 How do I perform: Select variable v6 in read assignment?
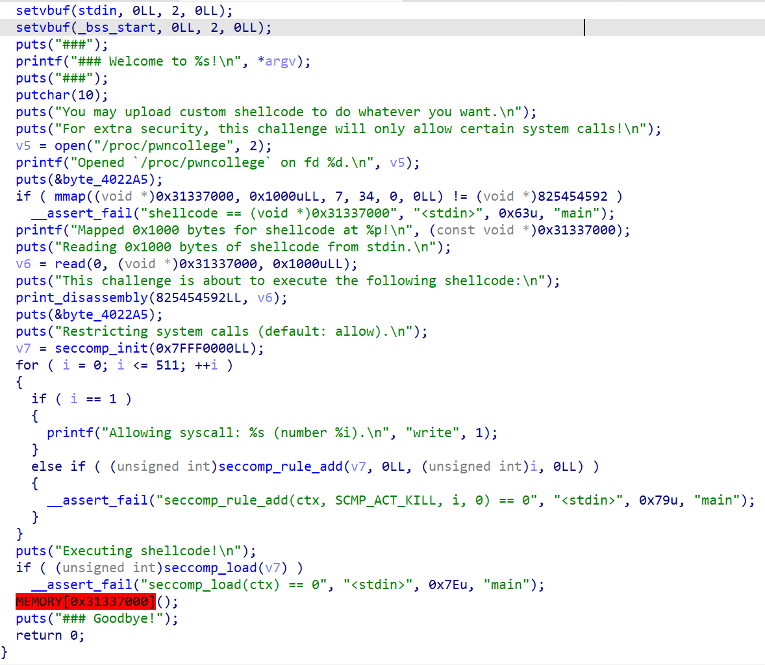23,264
